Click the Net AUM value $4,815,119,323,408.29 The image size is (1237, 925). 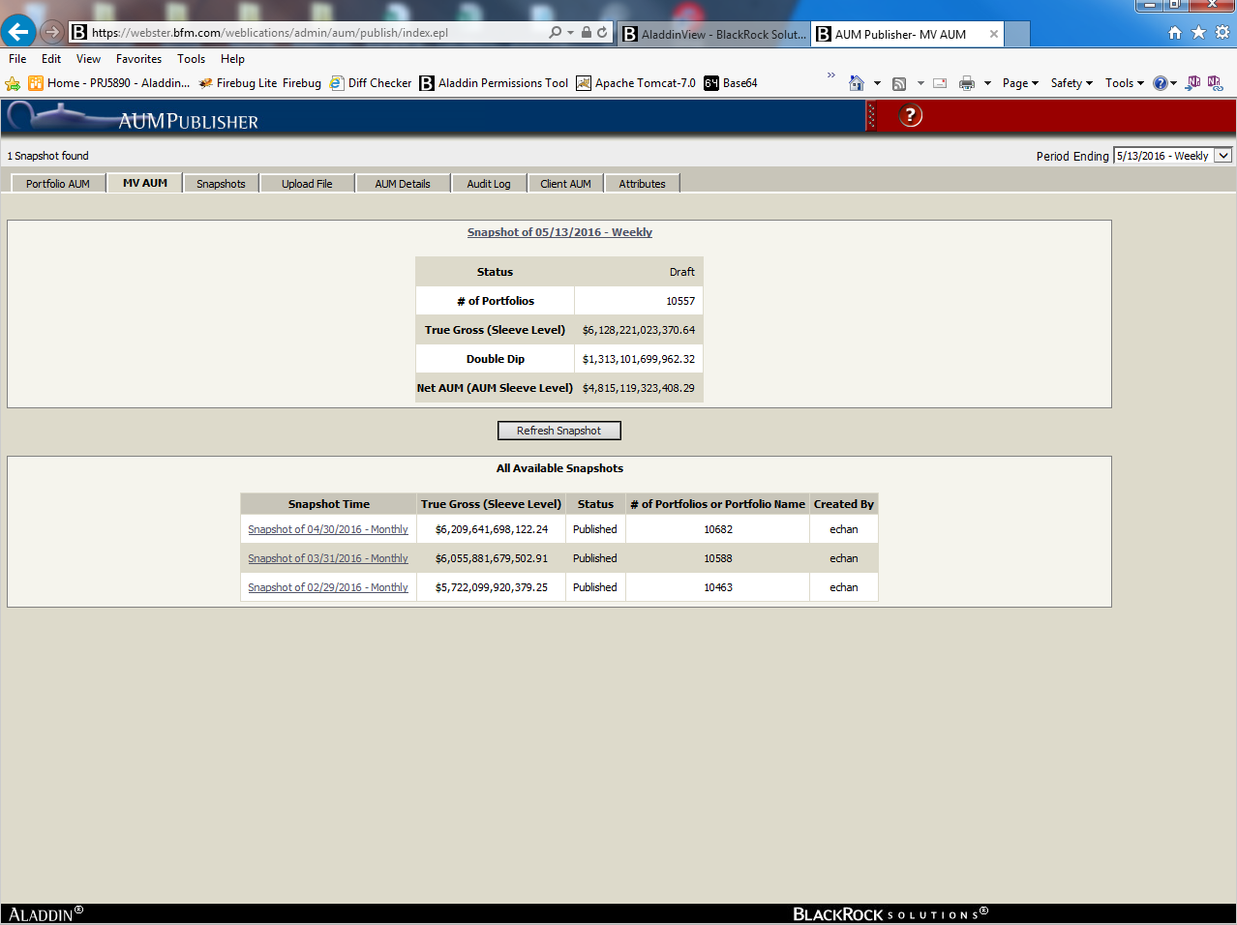pos(639,388)
